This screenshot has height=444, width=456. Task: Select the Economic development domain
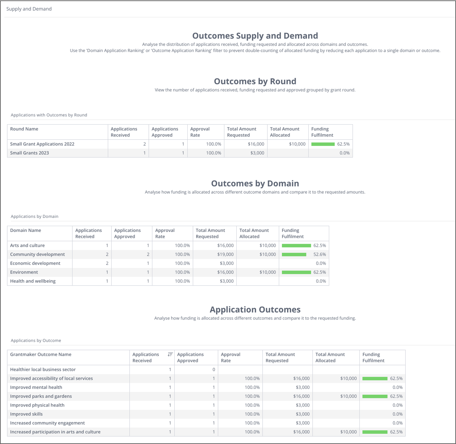(35, 264)
